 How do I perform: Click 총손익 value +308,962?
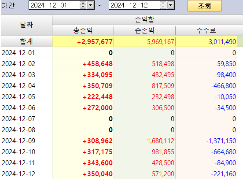point(98,141)
